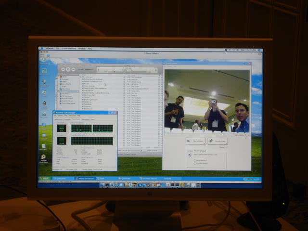Viewport: 308px width, 231px height.
Task: Open the Virtual Machine menu
Action: (x=68, y=48)
